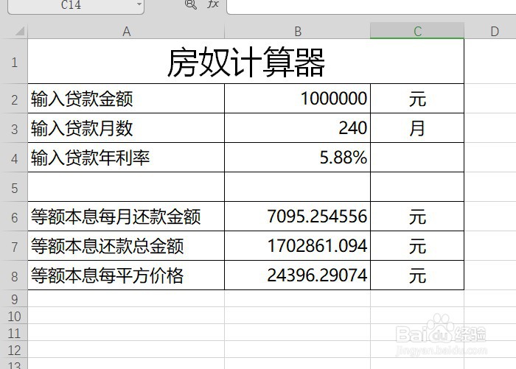Image resolution: width=516 pixels, height=369 pixels.
Task: Click empty cell B5
Action: point(298,187)
